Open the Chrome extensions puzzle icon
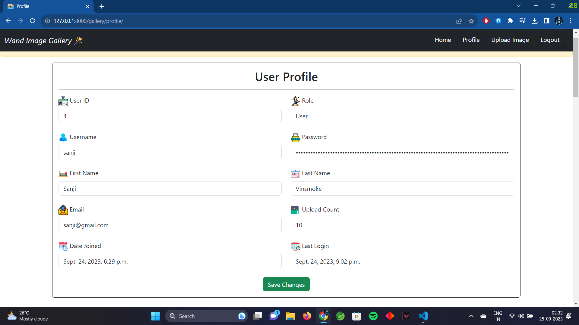This screenshot has width=579, height=325. click(x=510, y=21)
